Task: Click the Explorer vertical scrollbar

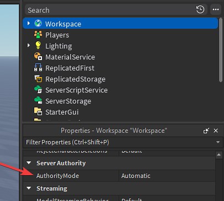Action: 221,50
